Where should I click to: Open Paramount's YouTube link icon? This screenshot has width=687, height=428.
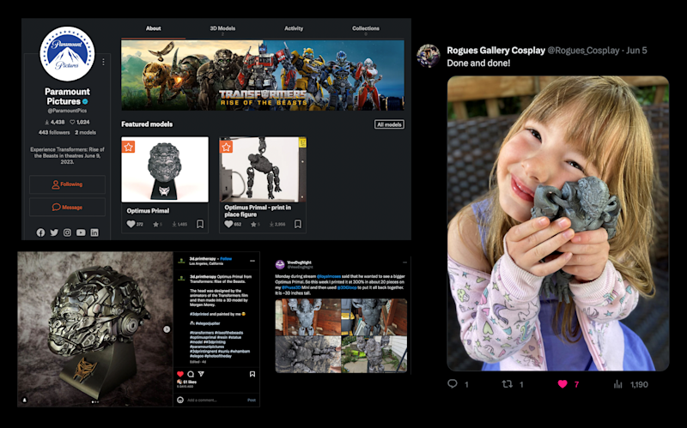click(81, 232)
